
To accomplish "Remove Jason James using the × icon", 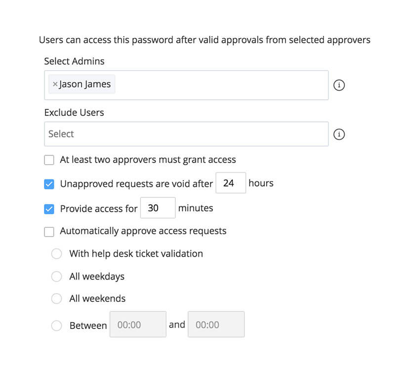I will pos(55,84).
